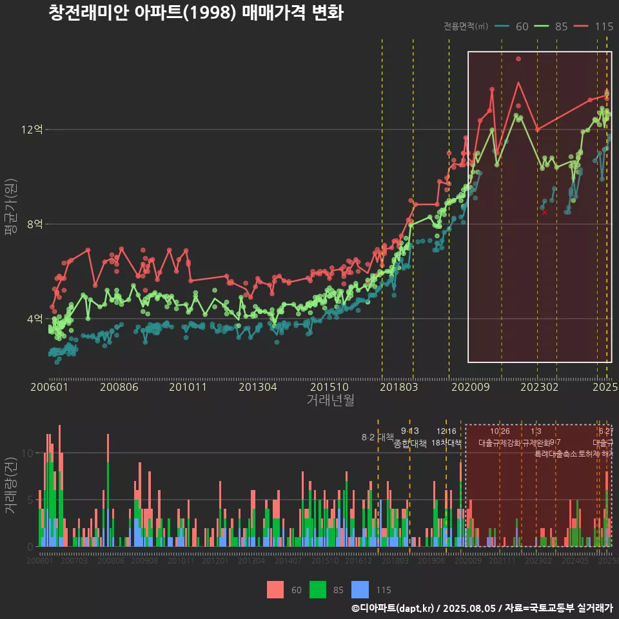The image size is (619, 619).
Task: Click the '5' tick on the volume axis
Action: [30, 500]
